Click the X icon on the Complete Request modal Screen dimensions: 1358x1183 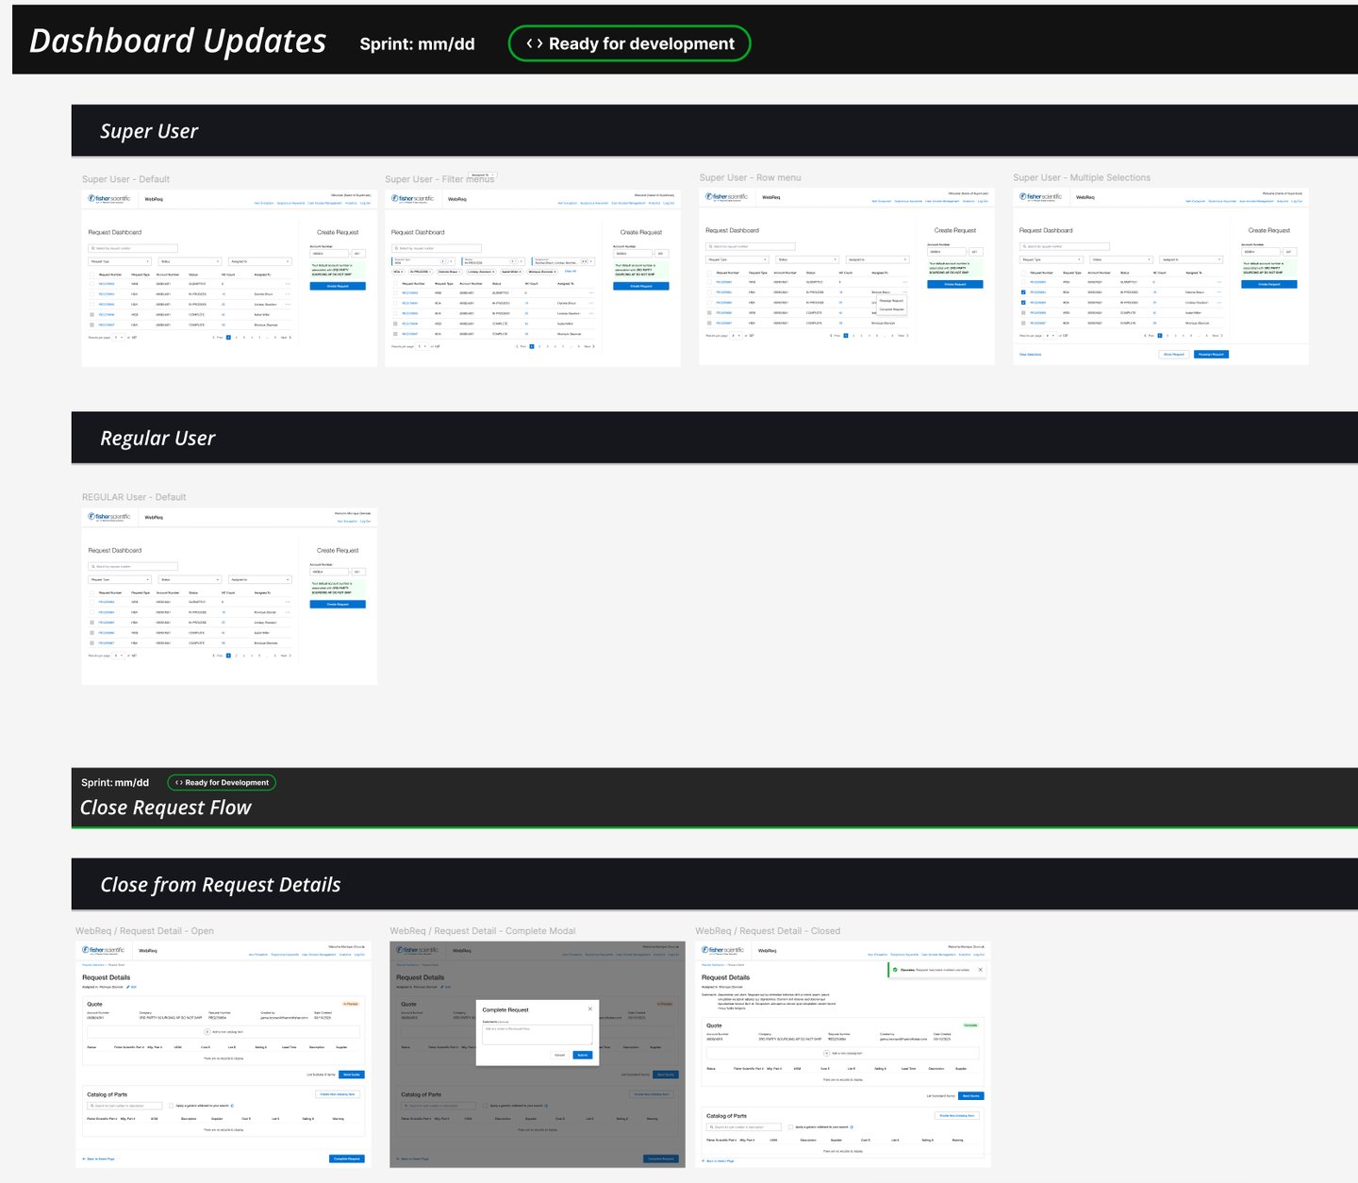[590, 1009]
